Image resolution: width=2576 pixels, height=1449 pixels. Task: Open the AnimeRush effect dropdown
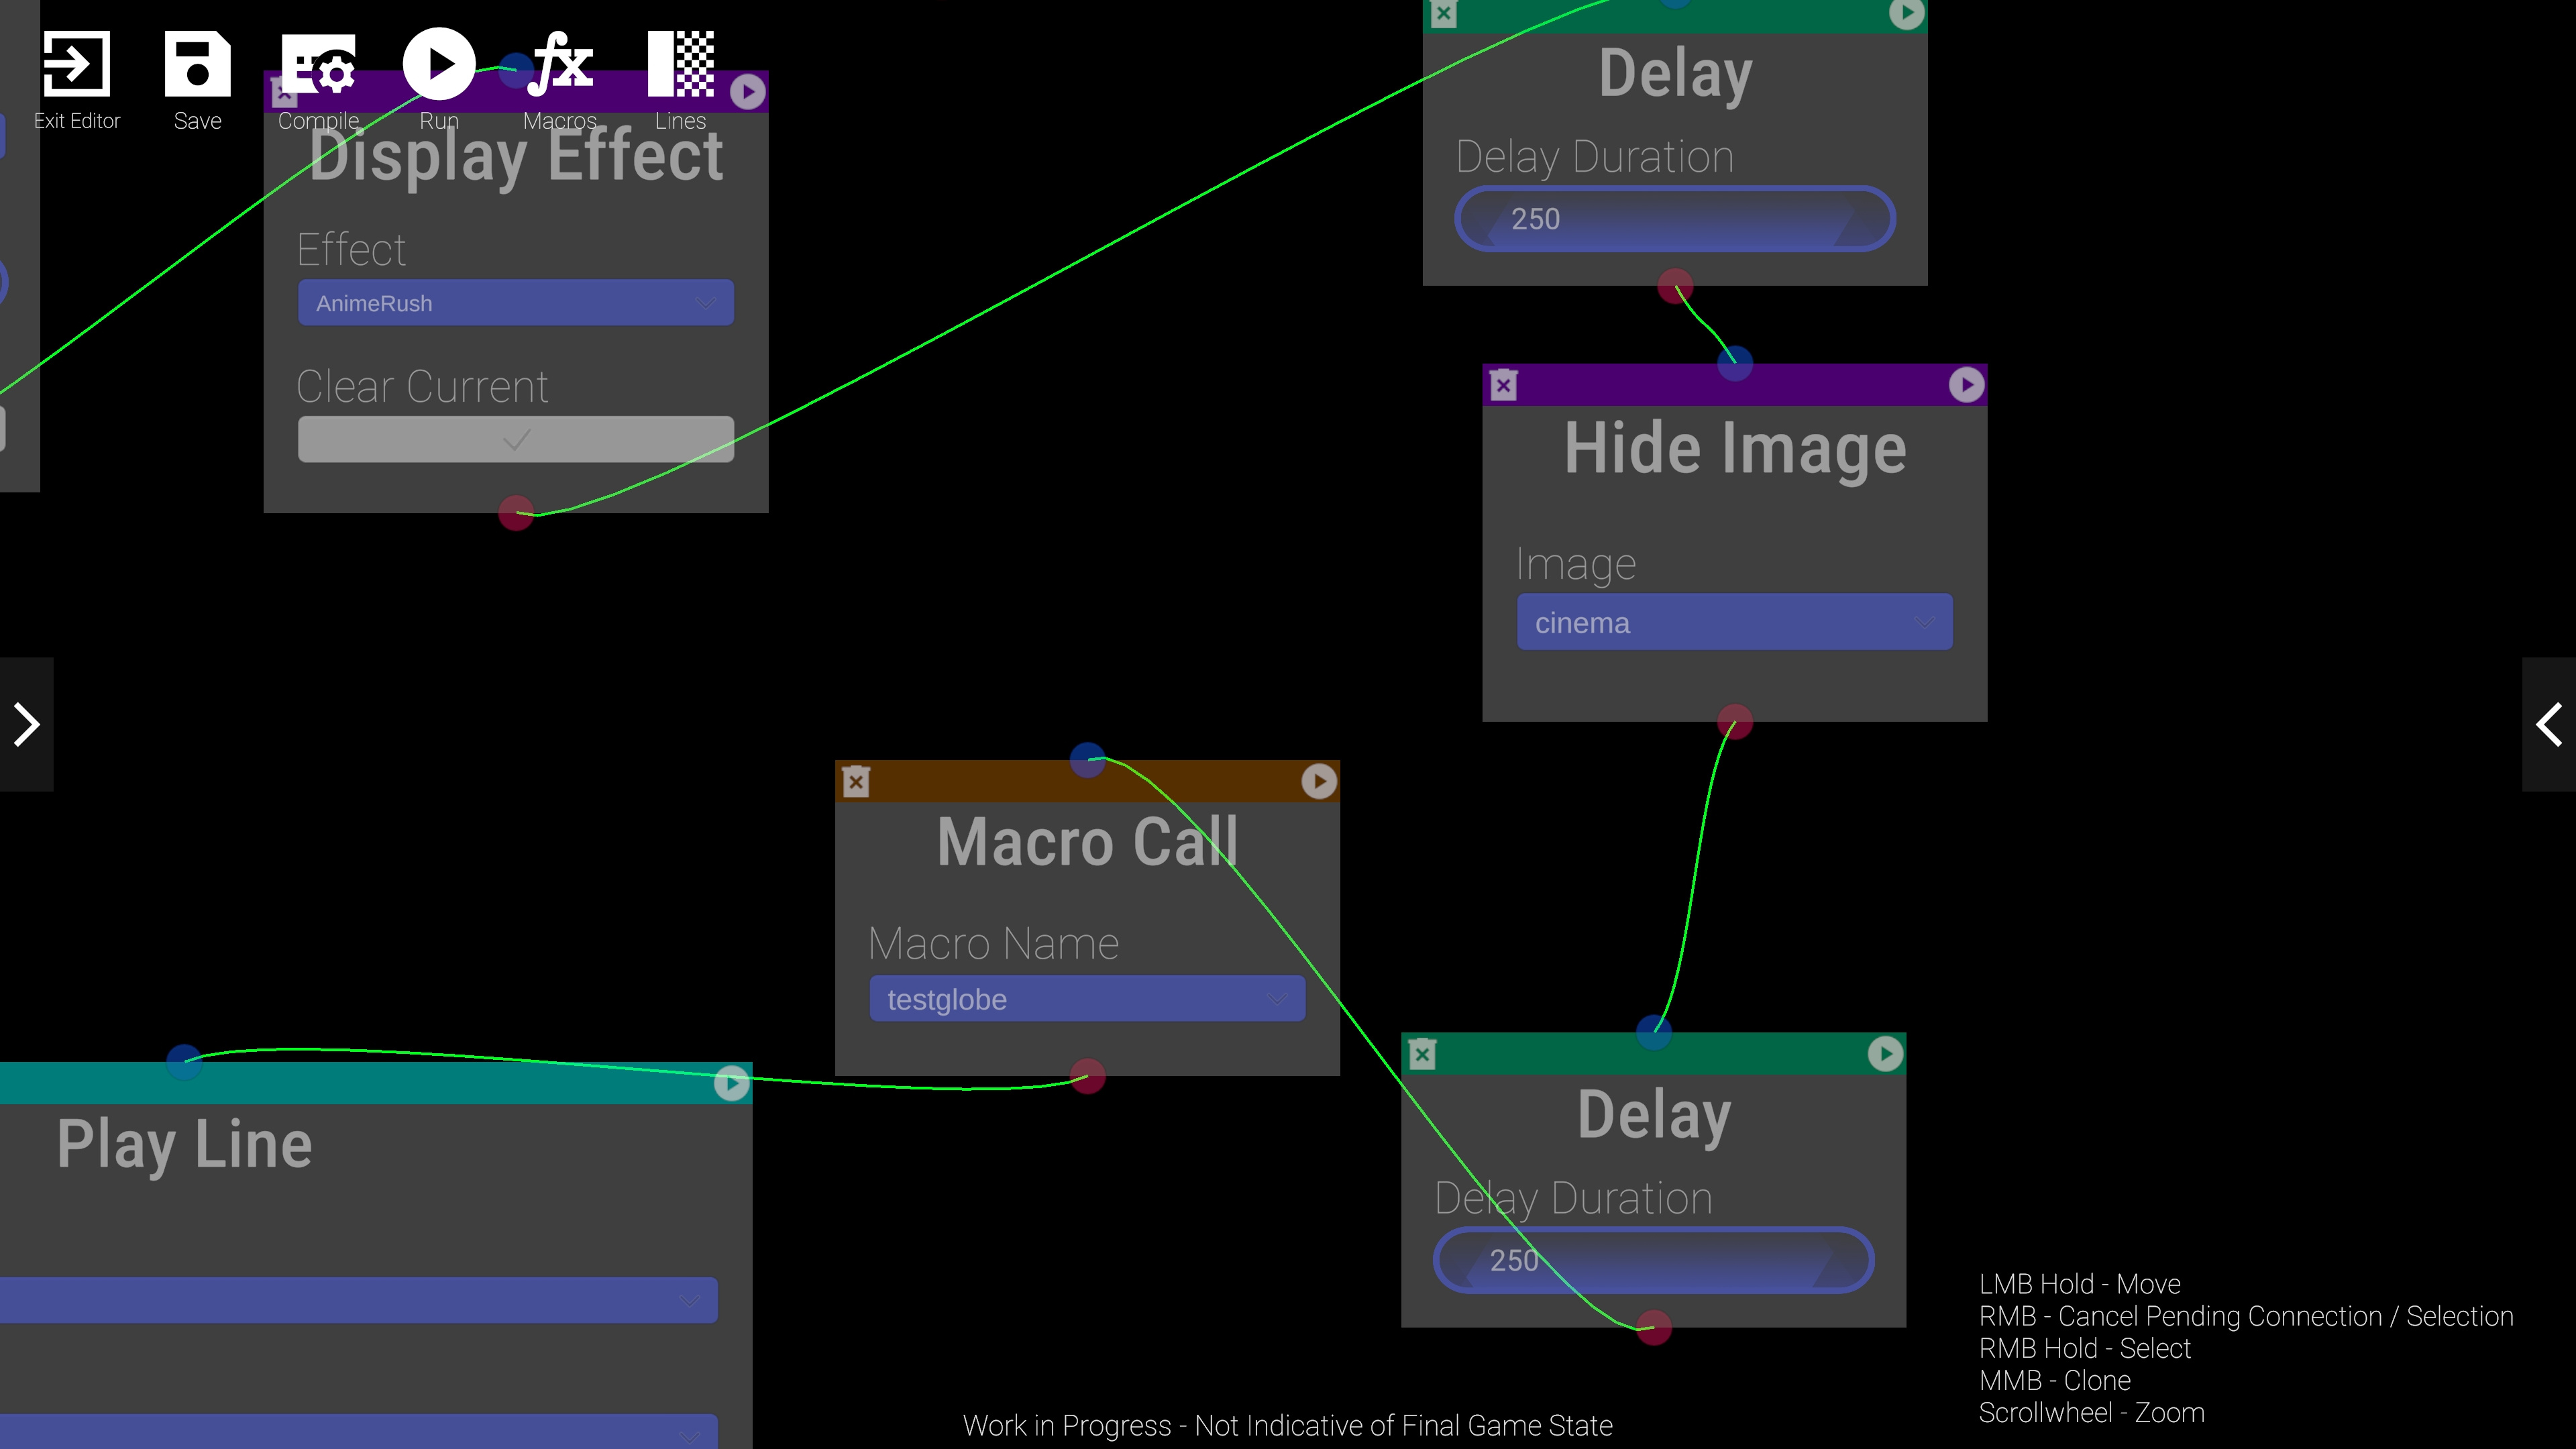click(x=516, y=302)
